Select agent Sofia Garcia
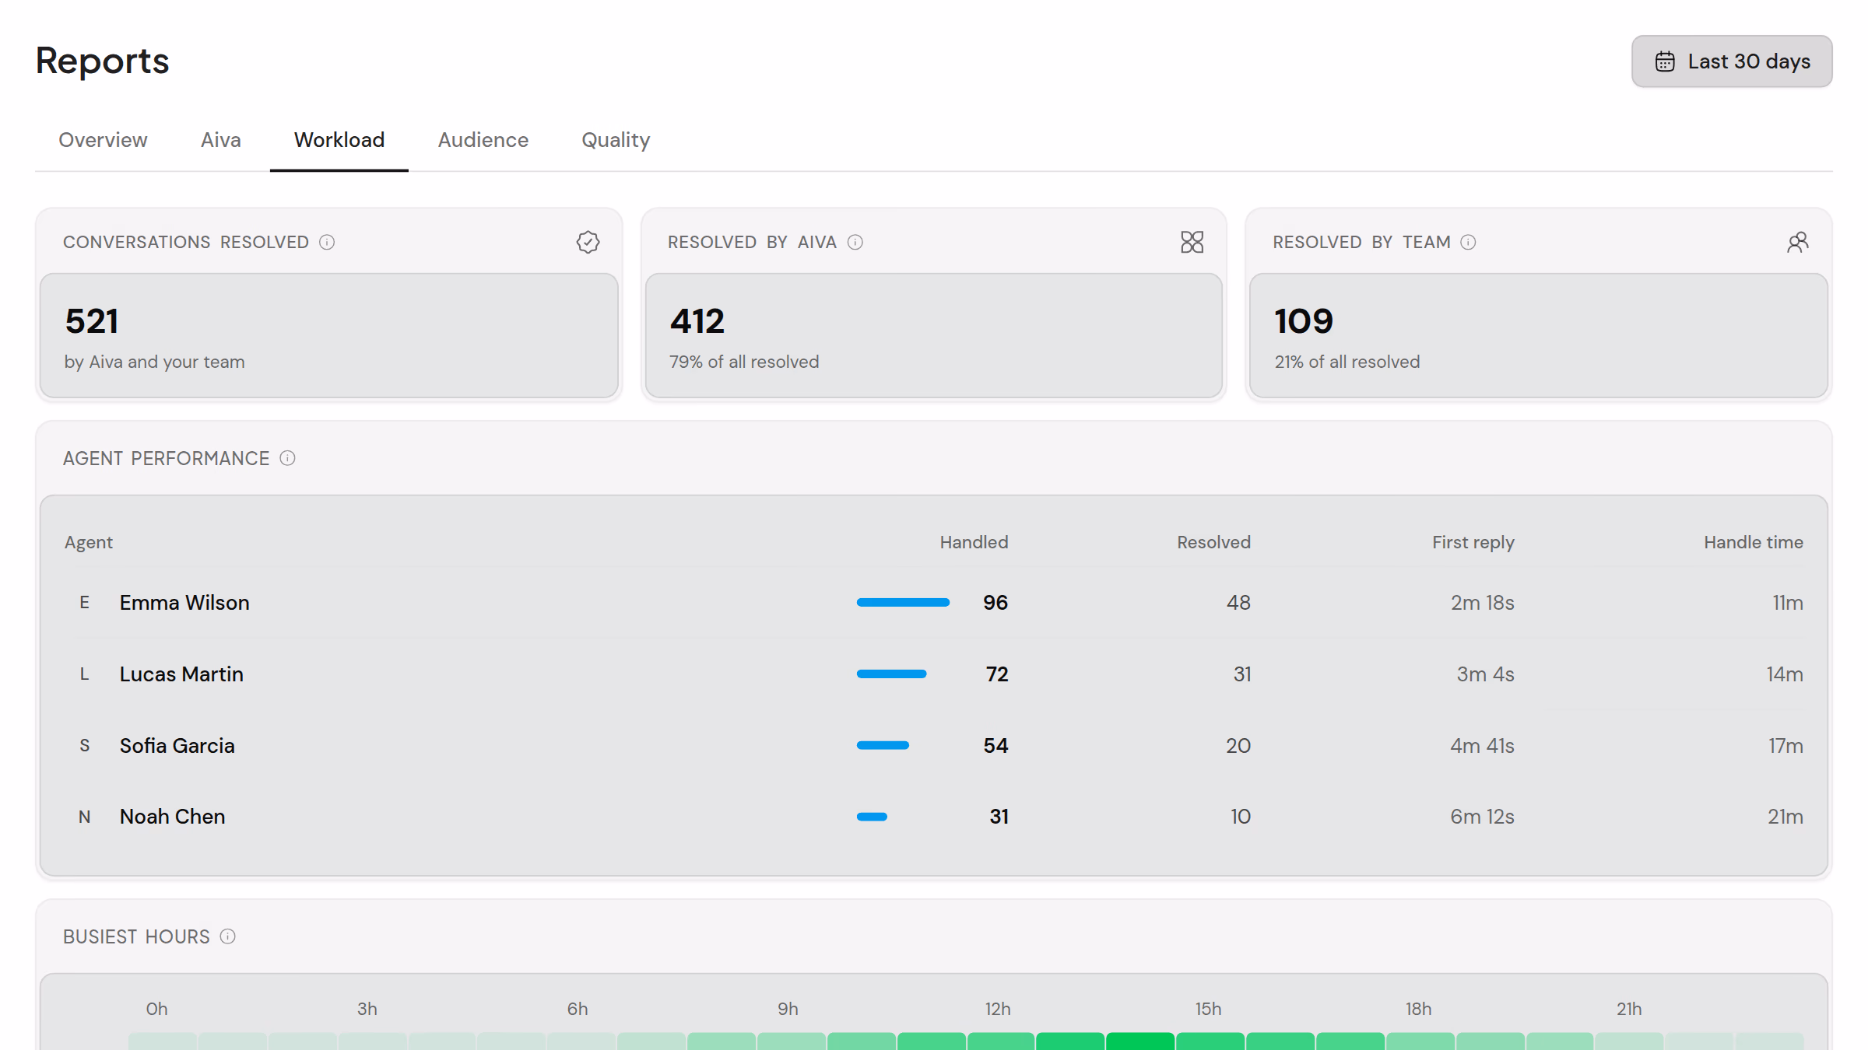The height and width of the screenshot is (1050, 1868). 177,746
